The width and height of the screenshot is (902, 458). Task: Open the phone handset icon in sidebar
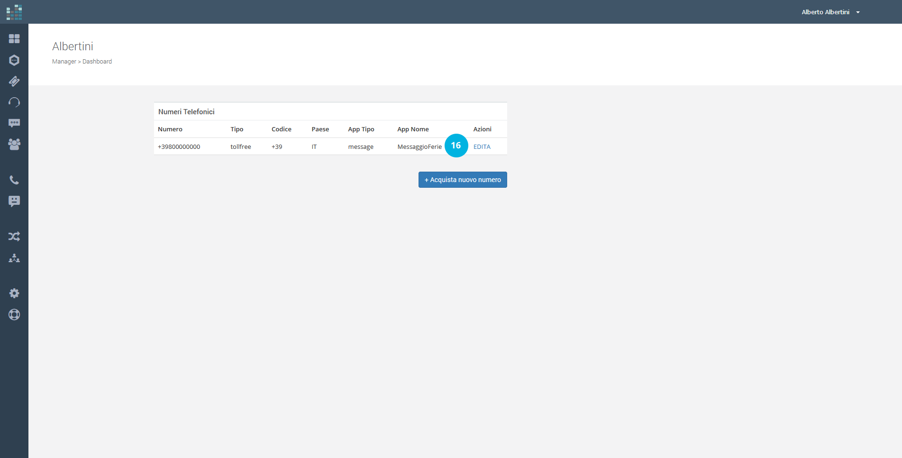coord(14,180)
